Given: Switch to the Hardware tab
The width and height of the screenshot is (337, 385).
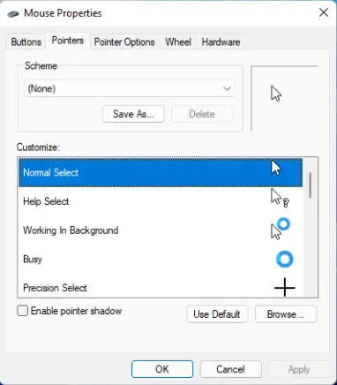Looking at the screenshot, I should (x=221, y=42).
